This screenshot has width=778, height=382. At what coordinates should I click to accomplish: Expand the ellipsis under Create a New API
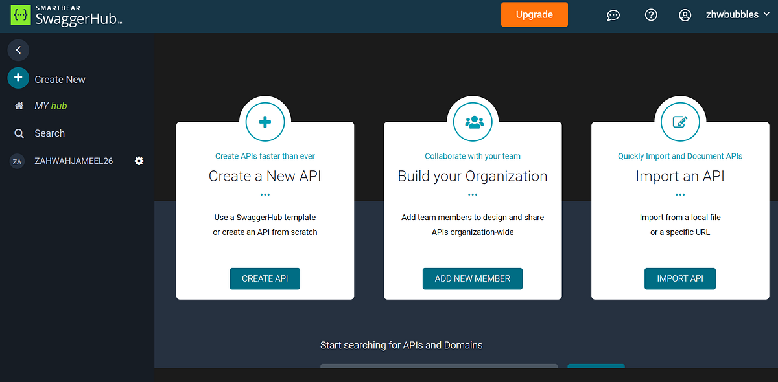pos(265,192)
